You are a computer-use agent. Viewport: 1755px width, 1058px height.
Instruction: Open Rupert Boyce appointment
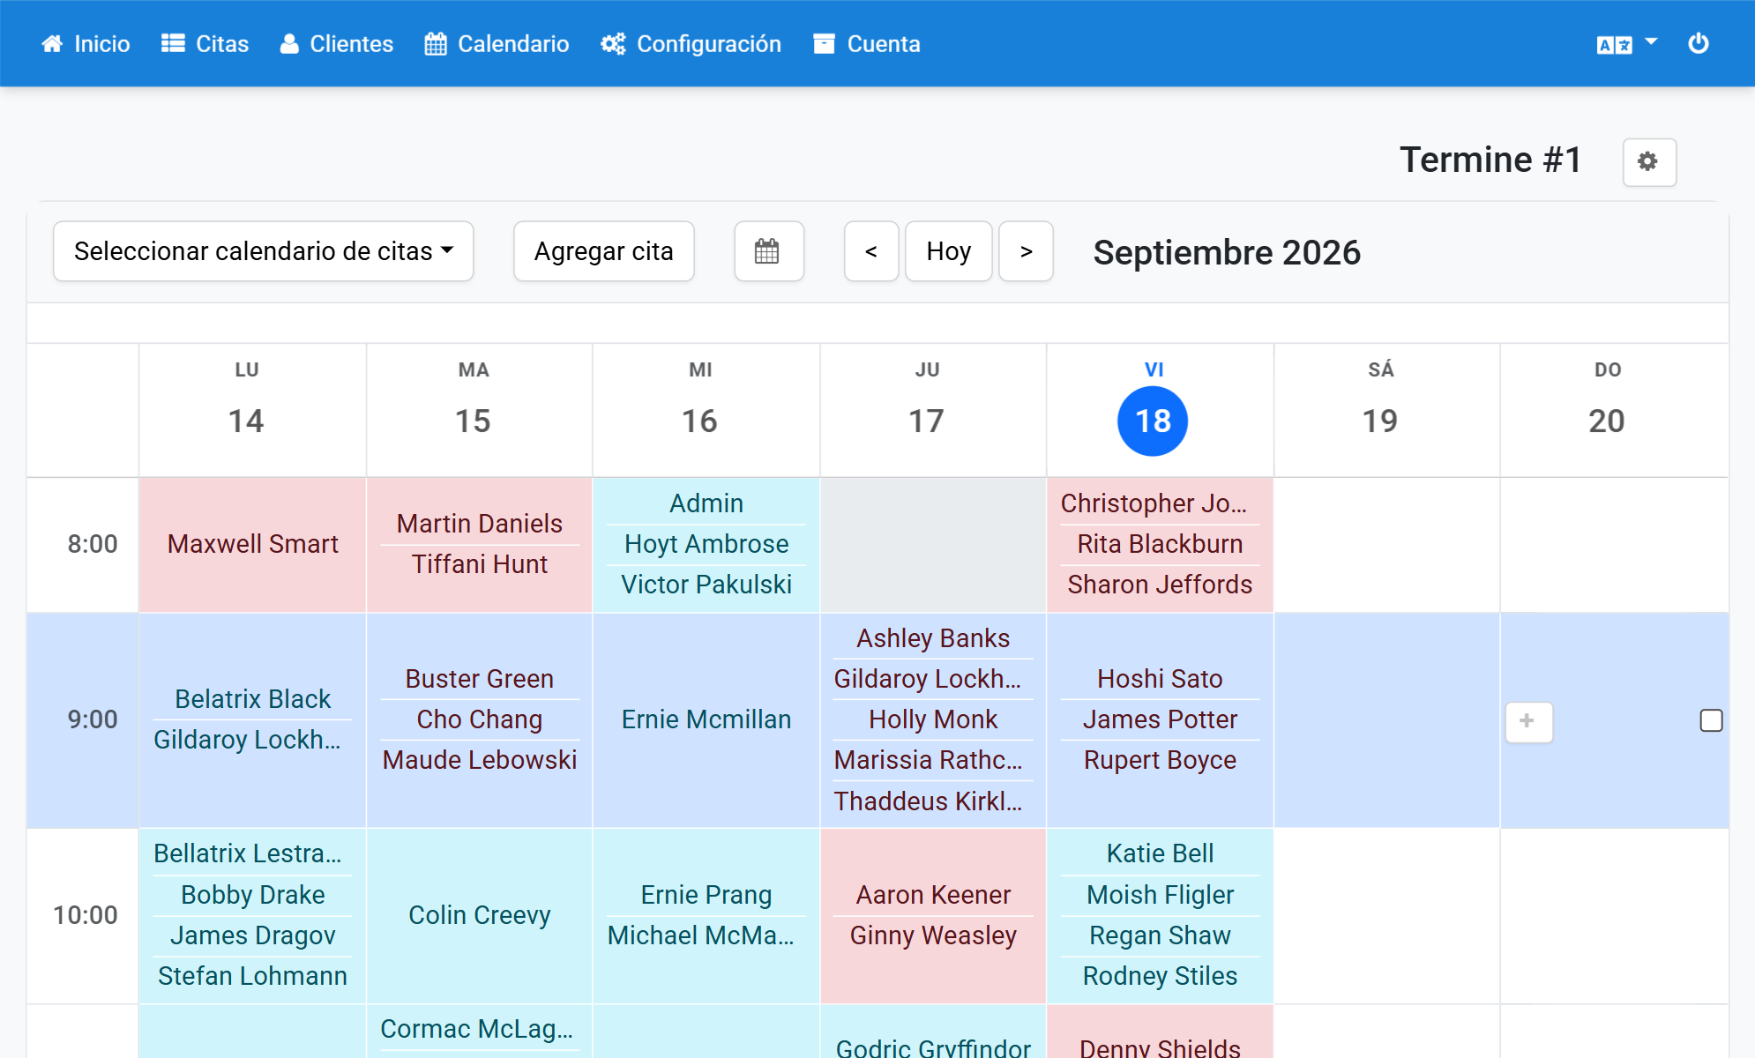click(1160, 760)
